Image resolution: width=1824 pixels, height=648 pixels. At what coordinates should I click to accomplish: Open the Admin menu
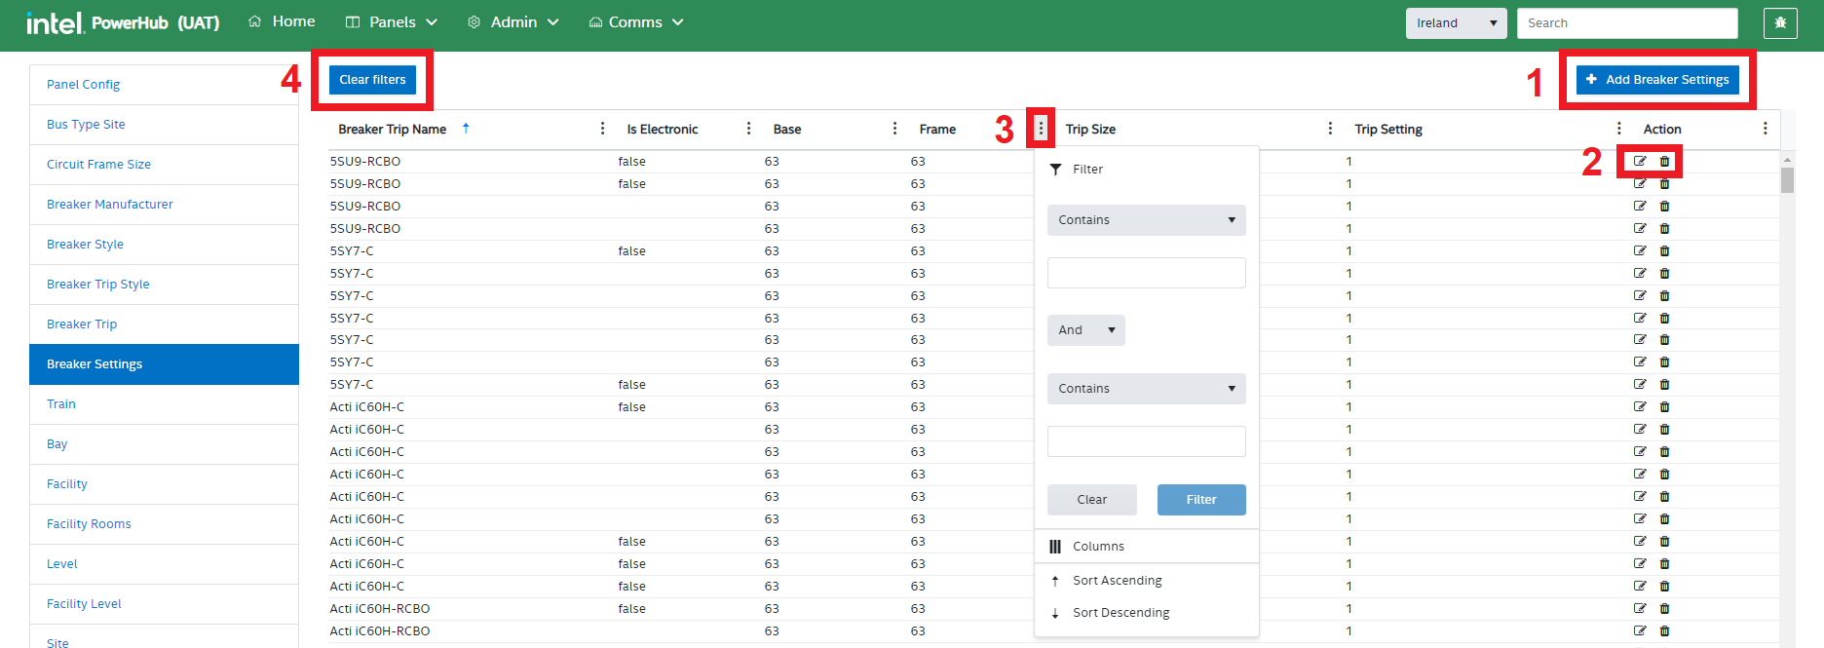pos(513,22)
